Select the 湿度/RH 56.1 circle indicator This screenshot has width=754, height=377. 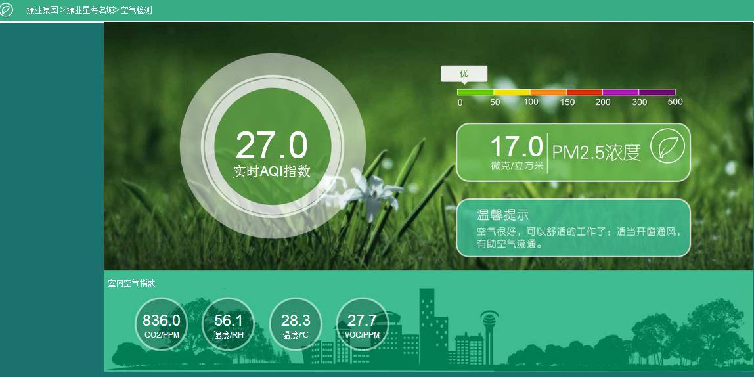tap(229, 324)
